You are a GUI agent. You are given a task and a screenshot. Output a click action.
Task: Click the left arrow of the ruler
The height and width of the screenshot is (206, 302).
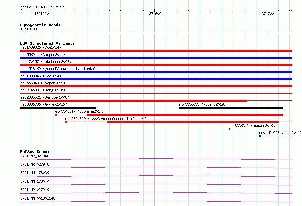pyautogui.click(x=21, y=11)
